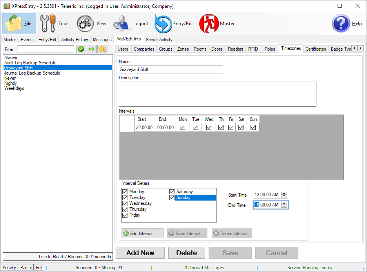Viewport: 367px width, 272px height.
Task: Switch to the Server Activity tab
Action: tap(159, 39)
